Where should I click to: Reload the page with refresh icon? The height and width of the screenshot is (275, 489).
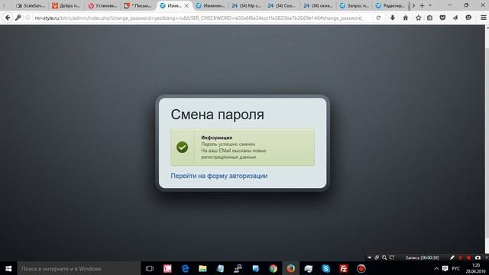pyautogui.click(x=378, y=18)
